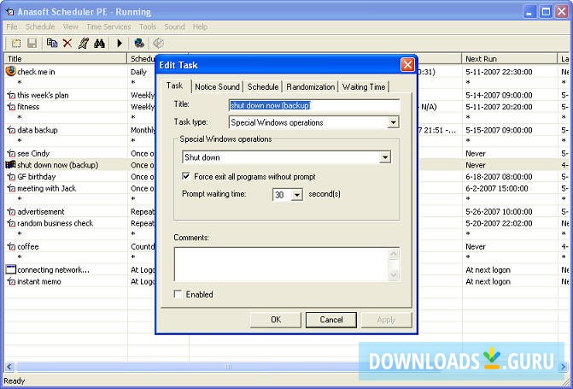This screenshot has width=573, height=389.
Task: Click the task icon beside GF birthday
Action: 11,177
